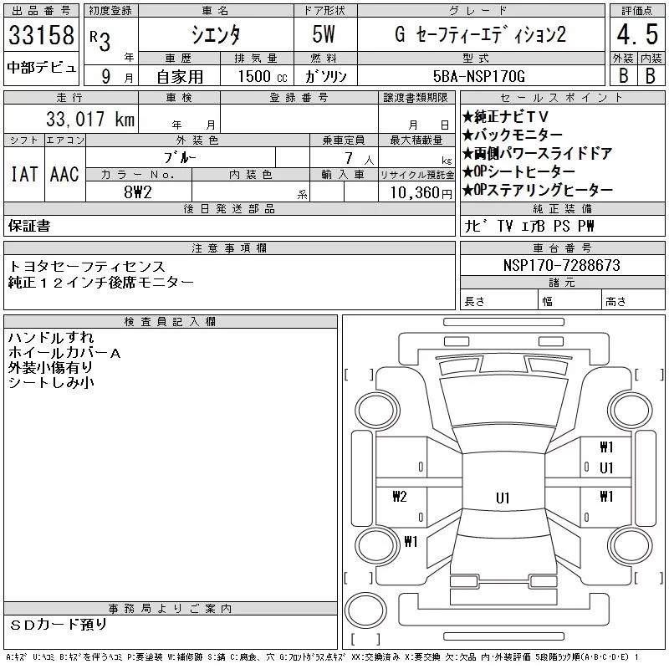This screenshot has height=669, width=669.
Task: Select the overall score 4.5
Action: 637,34
